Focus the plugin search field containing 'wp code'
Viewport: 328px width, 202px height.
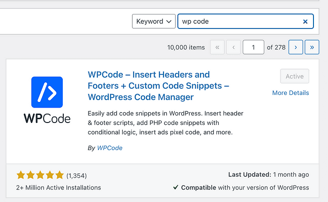click(239, 22)
